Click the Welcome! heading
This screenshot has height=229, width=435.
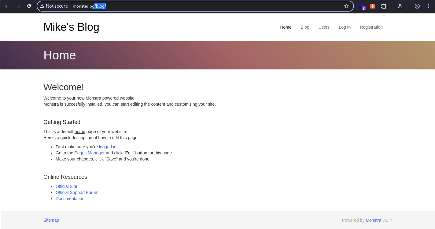64,87
